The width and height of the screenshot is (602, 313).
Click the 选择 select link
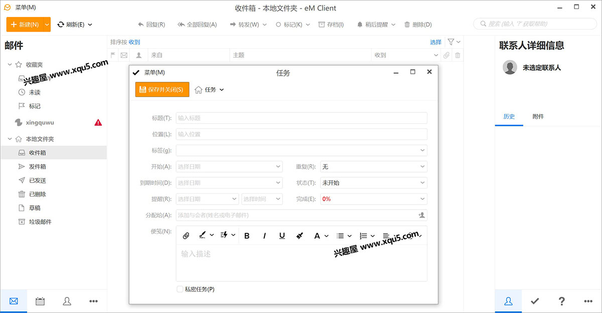pos(435,42)
